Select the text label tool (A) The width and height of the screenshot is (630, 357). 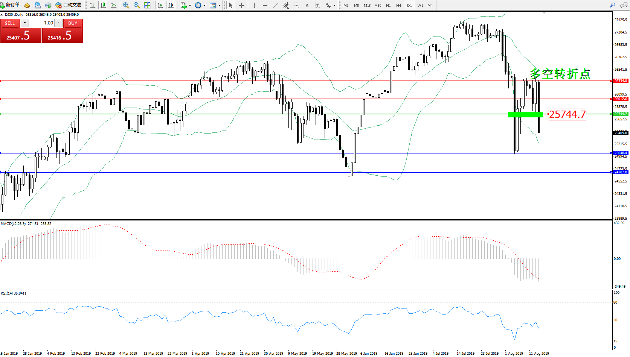point(307,5)
